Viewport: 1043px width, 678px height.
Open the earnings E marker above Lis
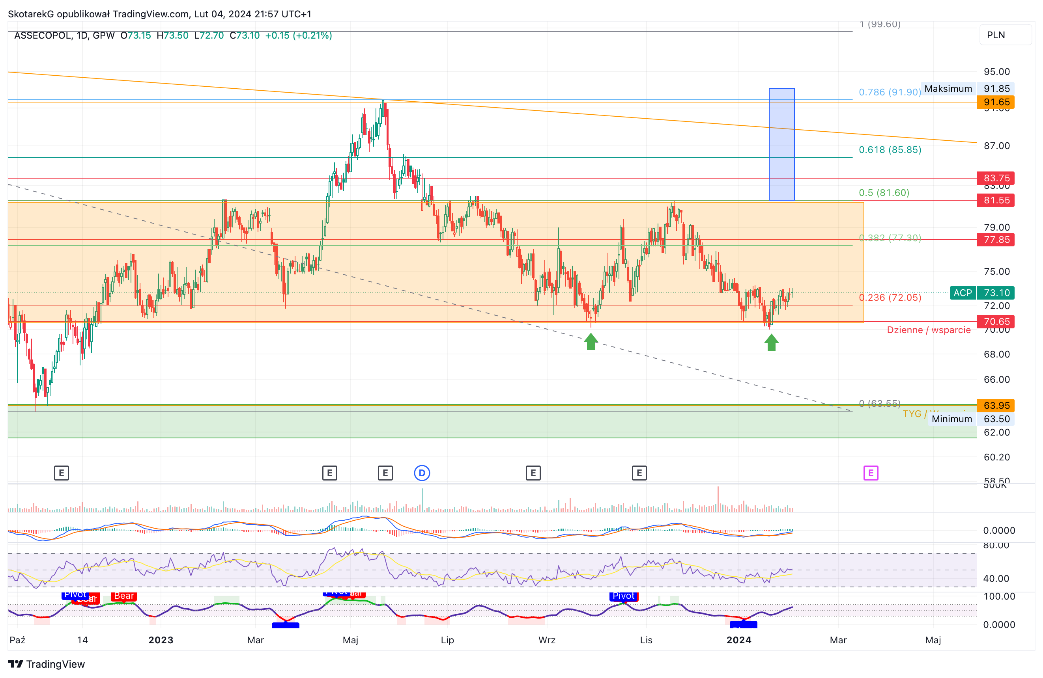639,473
